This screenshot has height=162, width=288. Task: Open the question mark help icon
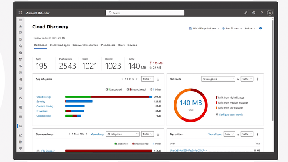pos(262,13)
